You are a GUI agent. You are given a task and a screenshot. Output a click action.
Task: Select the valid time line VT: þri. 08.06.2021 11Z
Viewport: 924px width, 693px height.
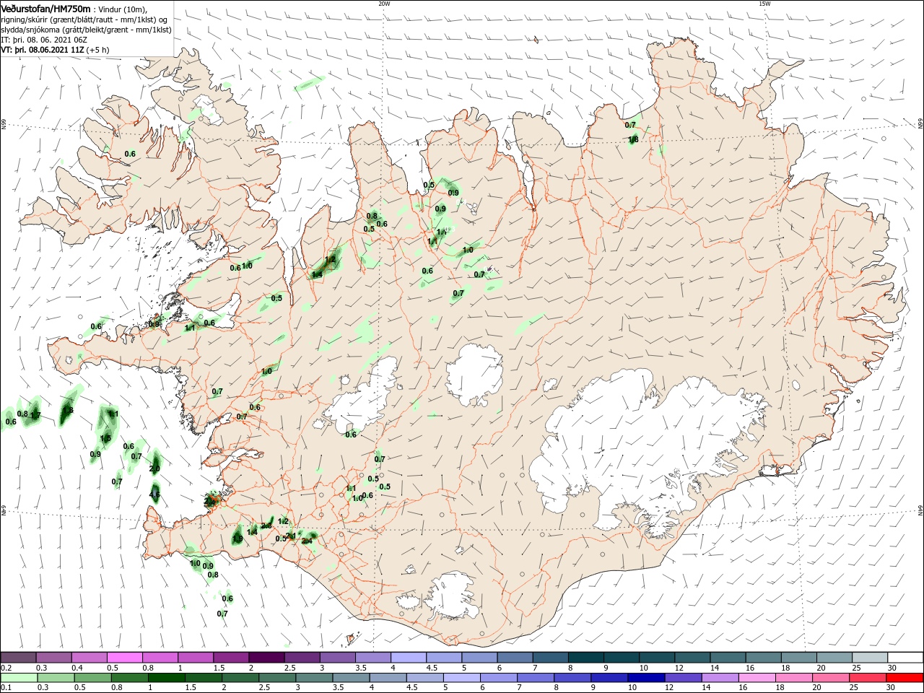point(43,50)
